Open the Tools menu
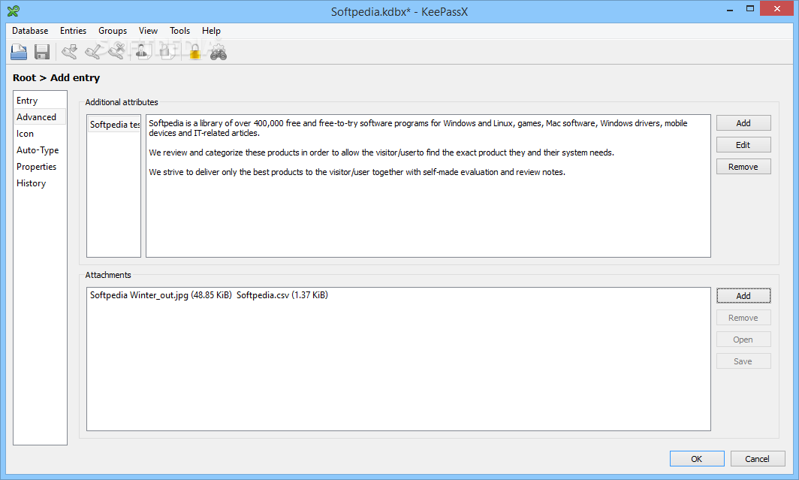Image resolution: width=799 pixels, height=480 pixels. click(x=180, y=31)
